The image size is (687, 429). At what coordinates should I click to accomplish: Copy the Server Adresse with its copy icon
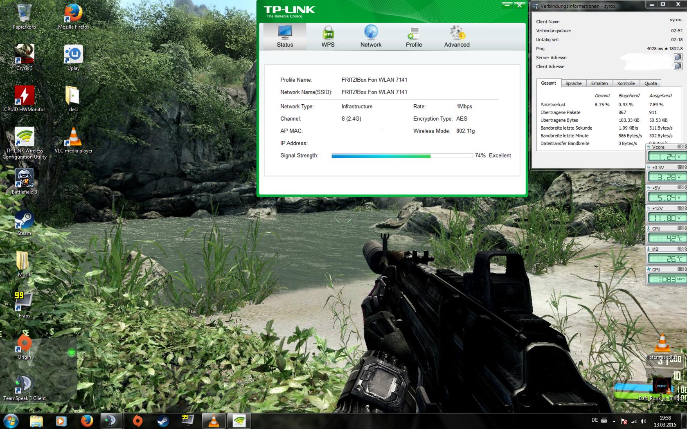pos(678,57)
